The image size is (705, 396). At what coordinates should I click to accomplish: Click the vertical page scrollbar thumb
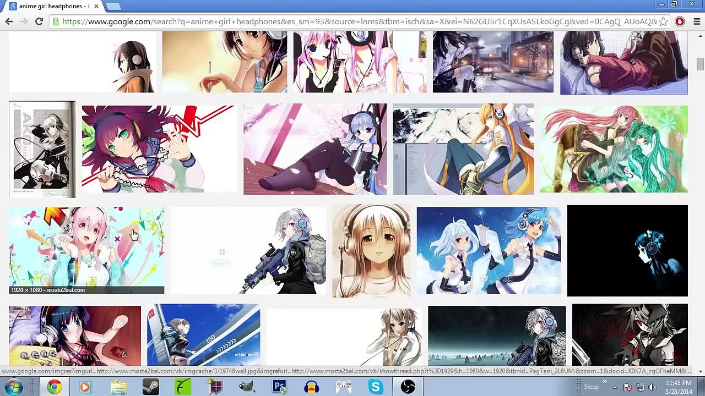click(x=700, y=64)
